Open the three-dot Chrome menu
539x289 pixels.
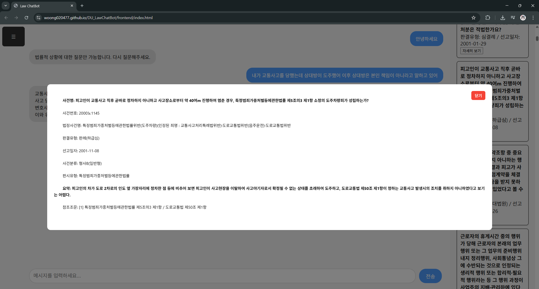click(533, 17)
